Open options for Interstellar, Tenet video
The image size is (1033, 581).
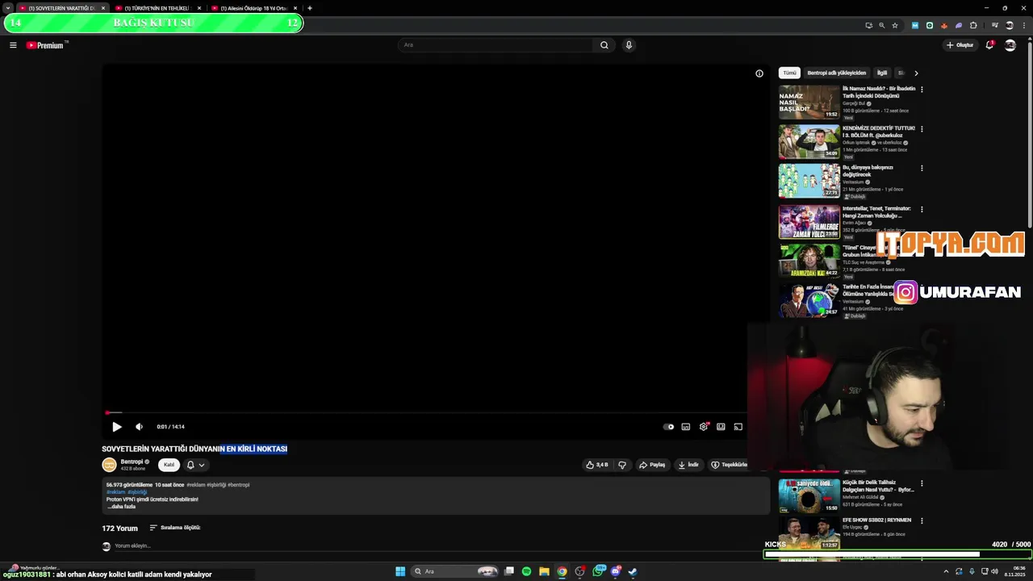coord(922,209)
